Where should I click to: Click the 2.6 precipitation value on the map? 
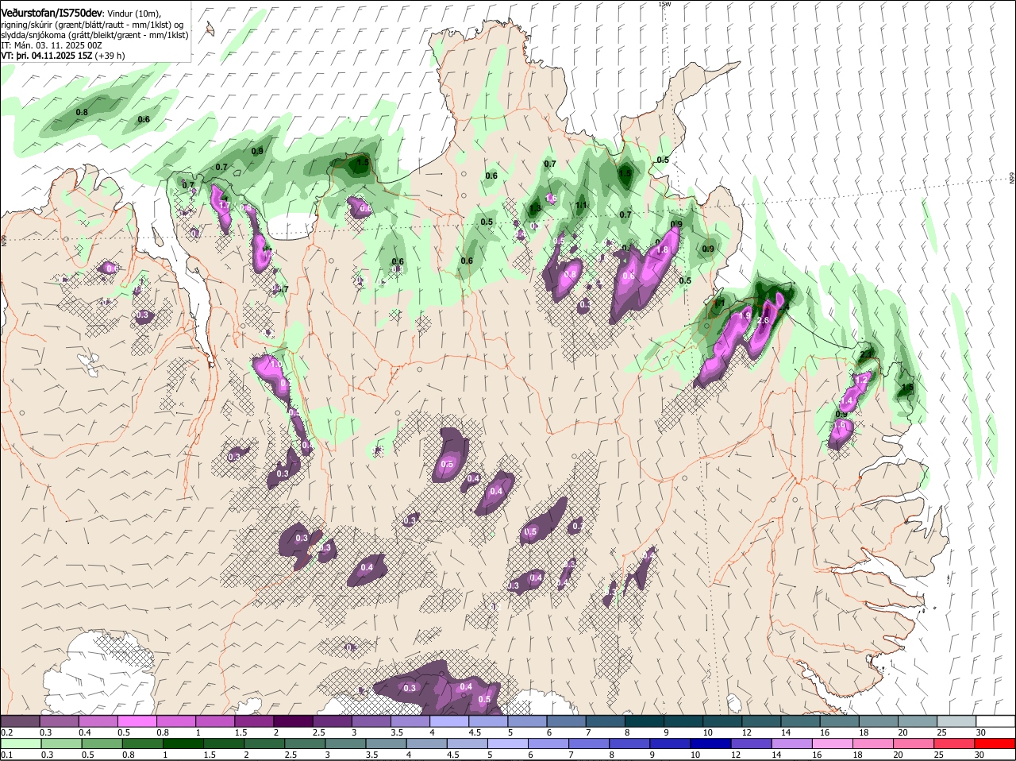point(763,320)
